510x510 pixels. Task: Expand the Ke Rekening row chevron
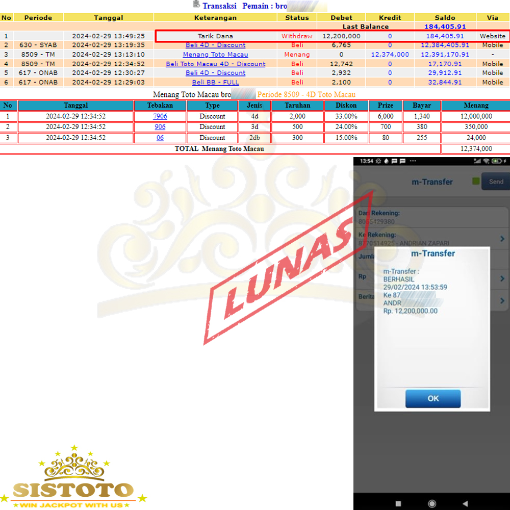pyautogui.click(x=502, y=239)
